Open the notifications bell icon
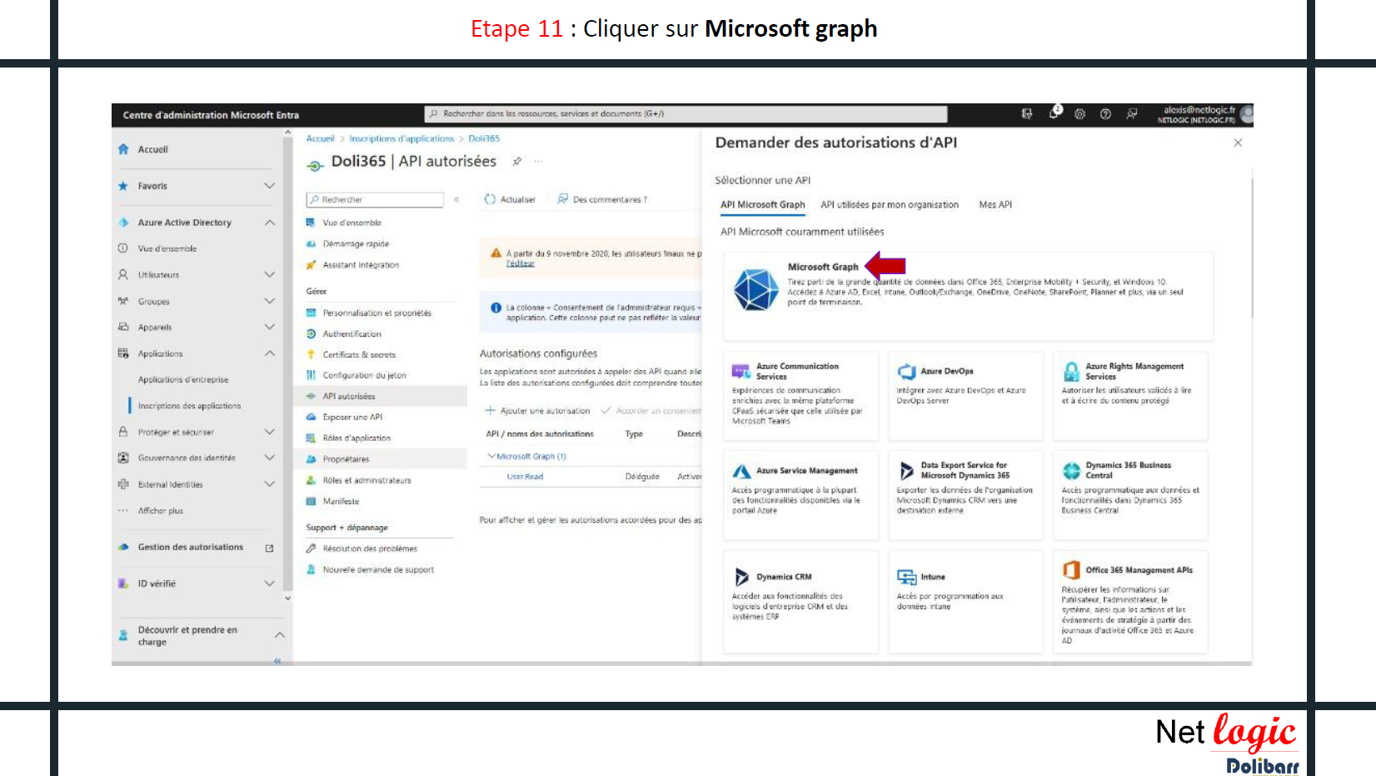This screenshot has width=1376, height=776. (x=1054, y=114)
